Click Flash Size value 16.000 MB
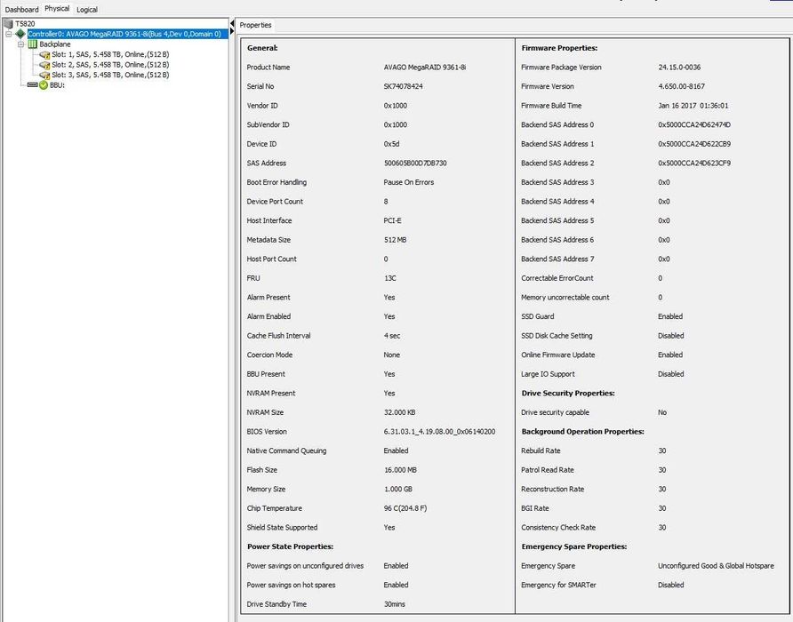This screenshot has width=793, height=622. (400, 470)
